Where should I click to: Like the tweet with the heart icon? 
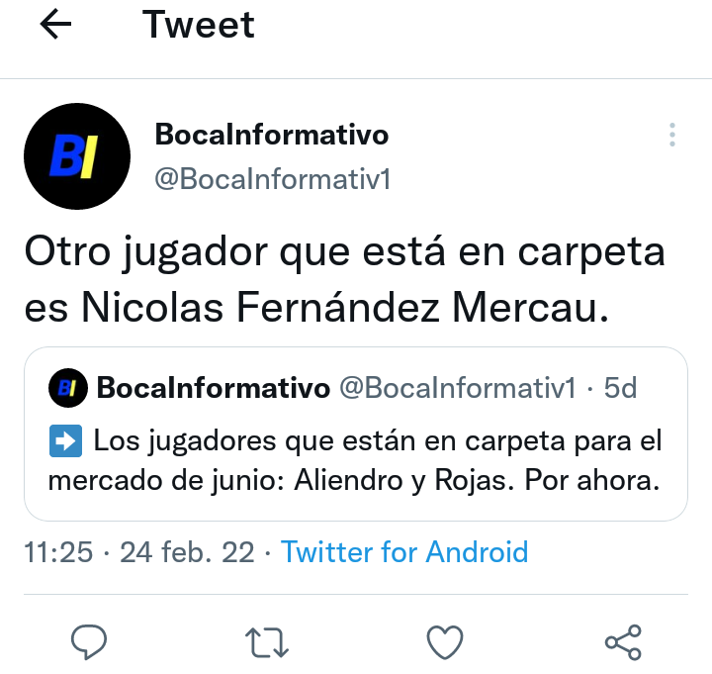(445, 642)
